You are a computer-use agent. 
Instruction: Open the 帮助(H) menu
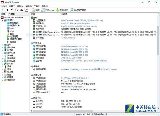(45, 6)
